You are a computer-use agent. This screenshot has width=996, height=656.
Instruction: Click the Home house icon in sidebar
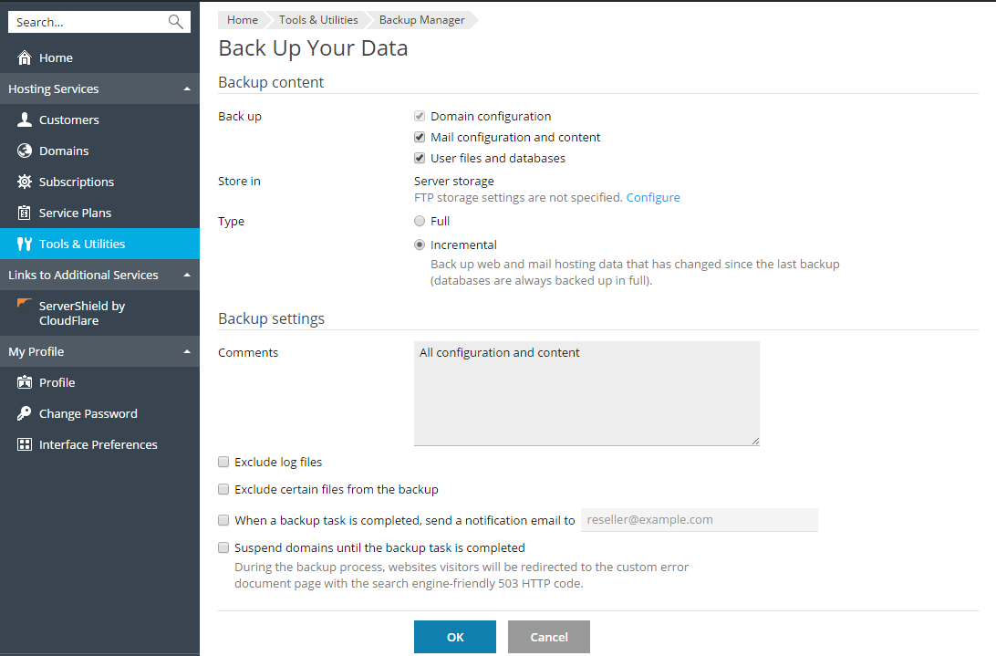(x=25, y=58)
